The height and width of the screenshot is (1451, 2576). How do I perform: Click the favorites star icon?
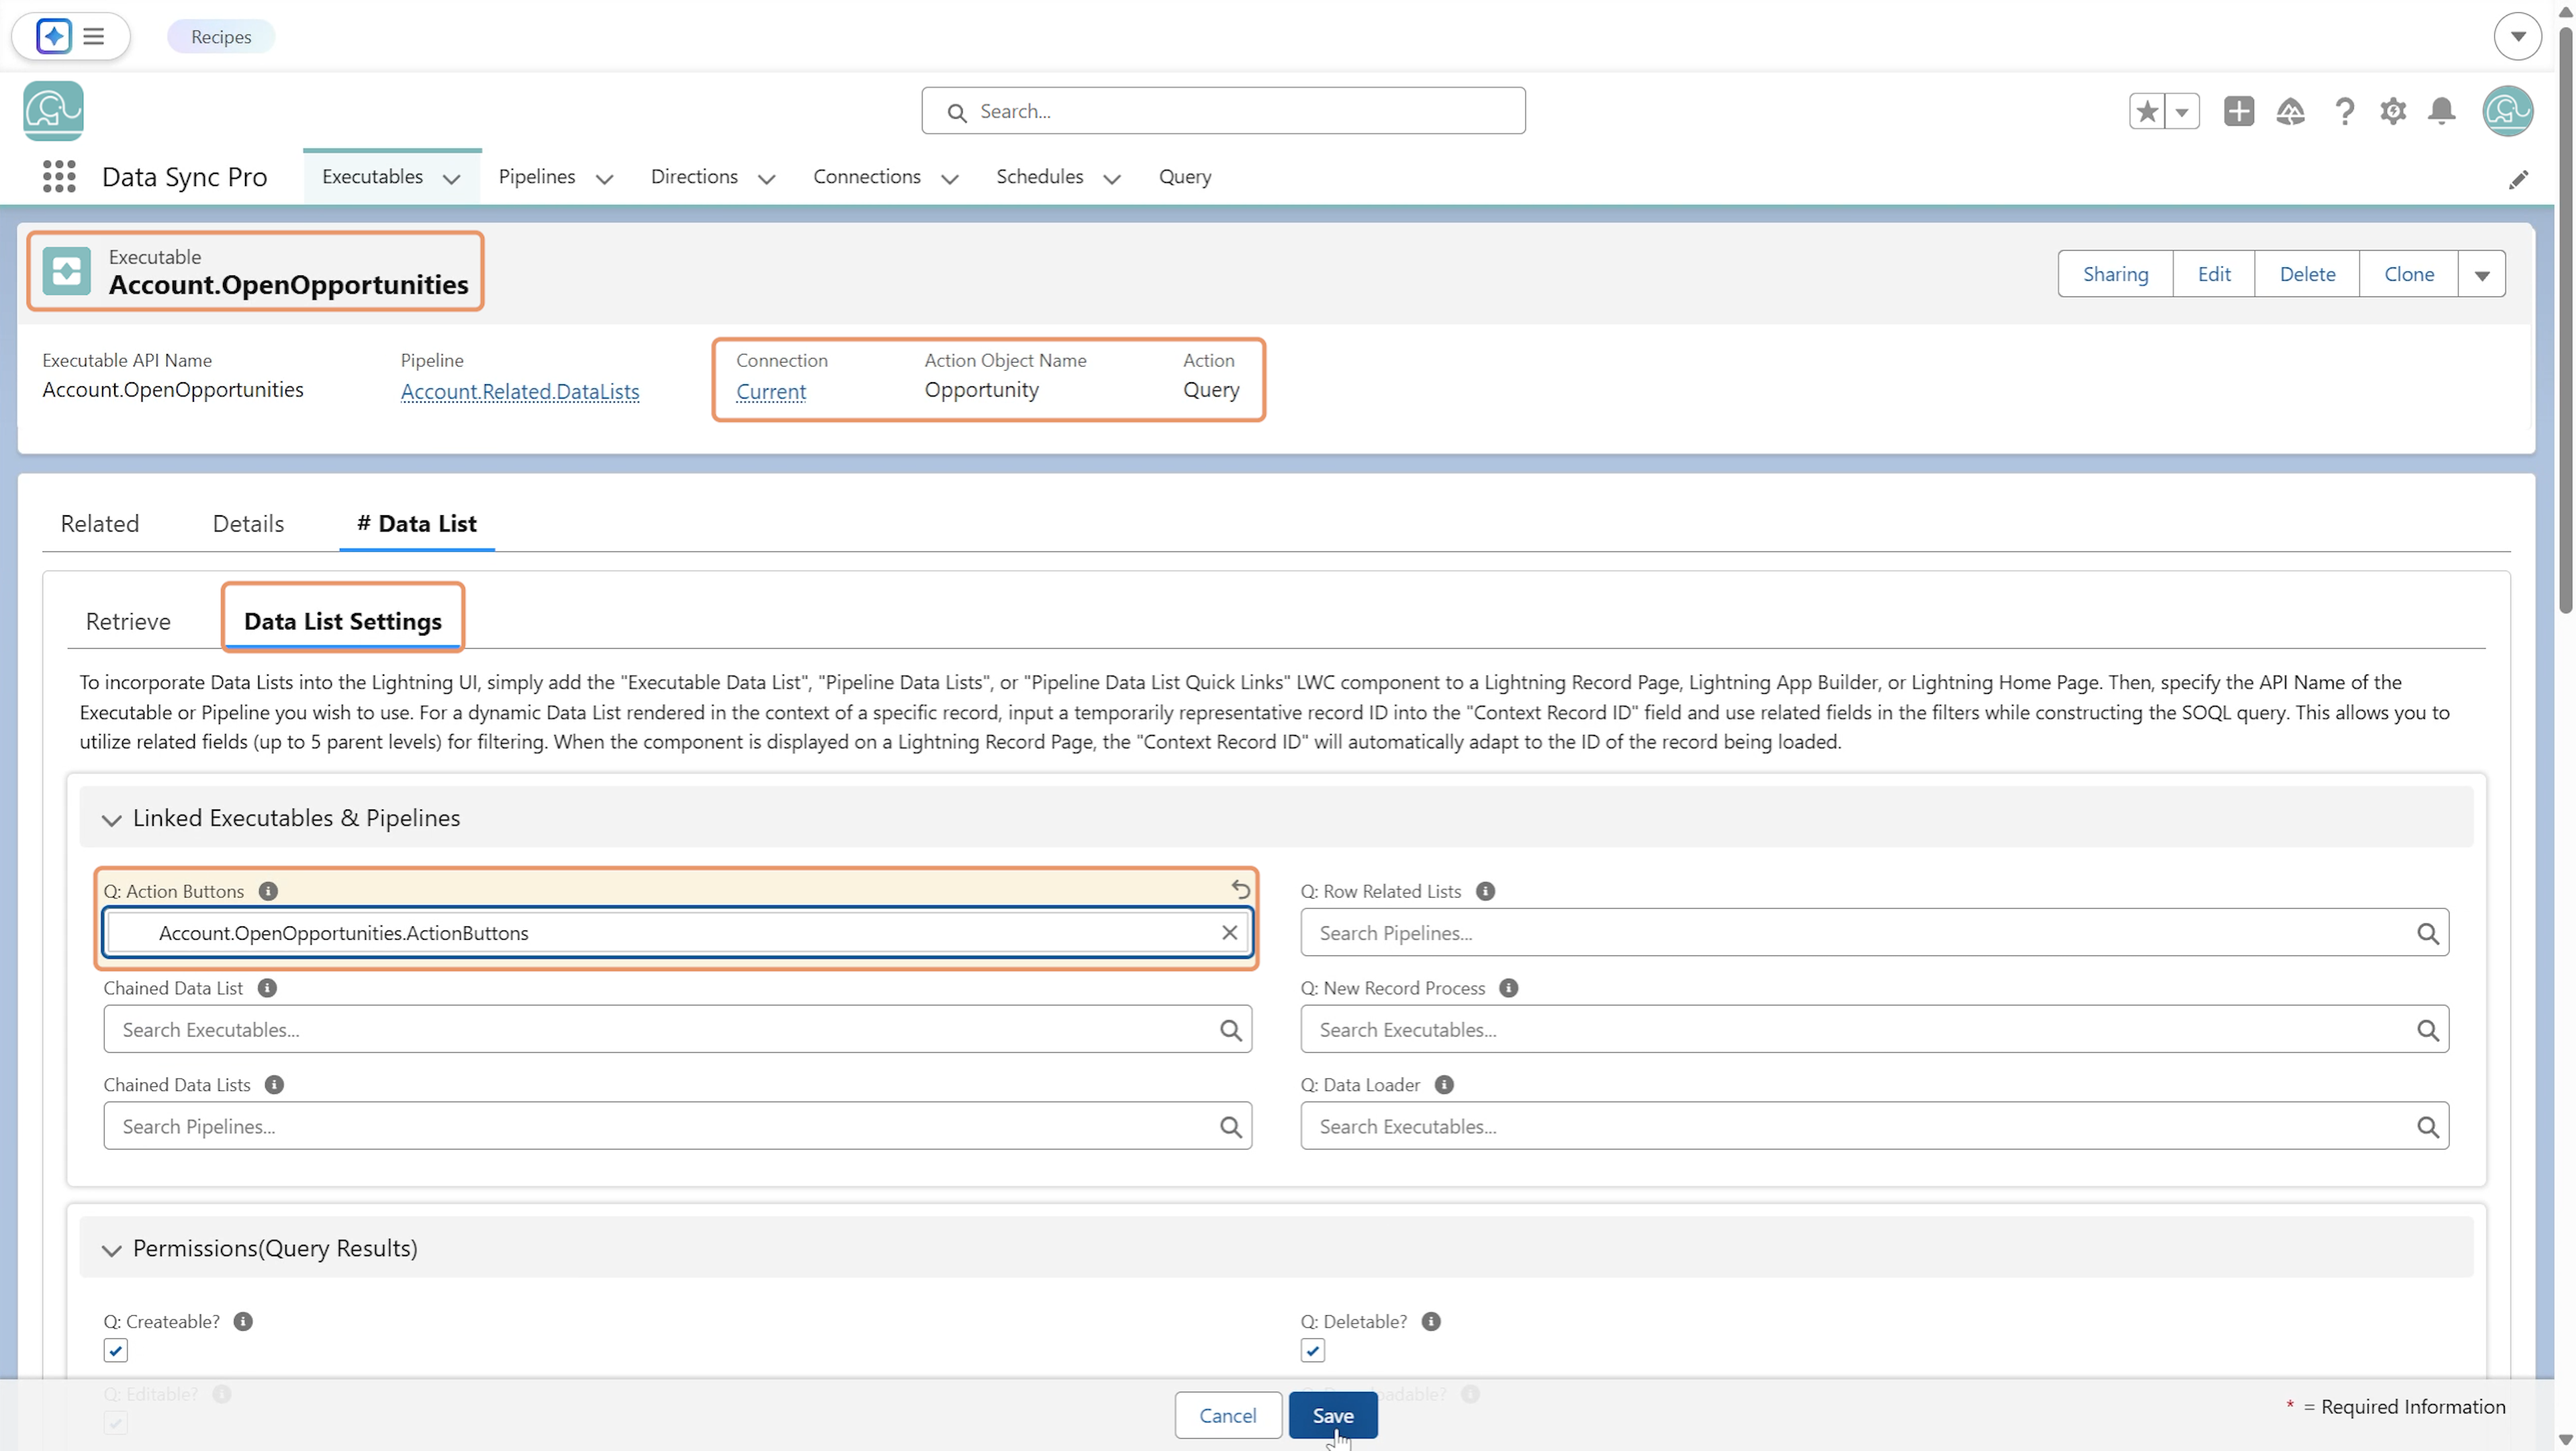(x=2146, y=111)
